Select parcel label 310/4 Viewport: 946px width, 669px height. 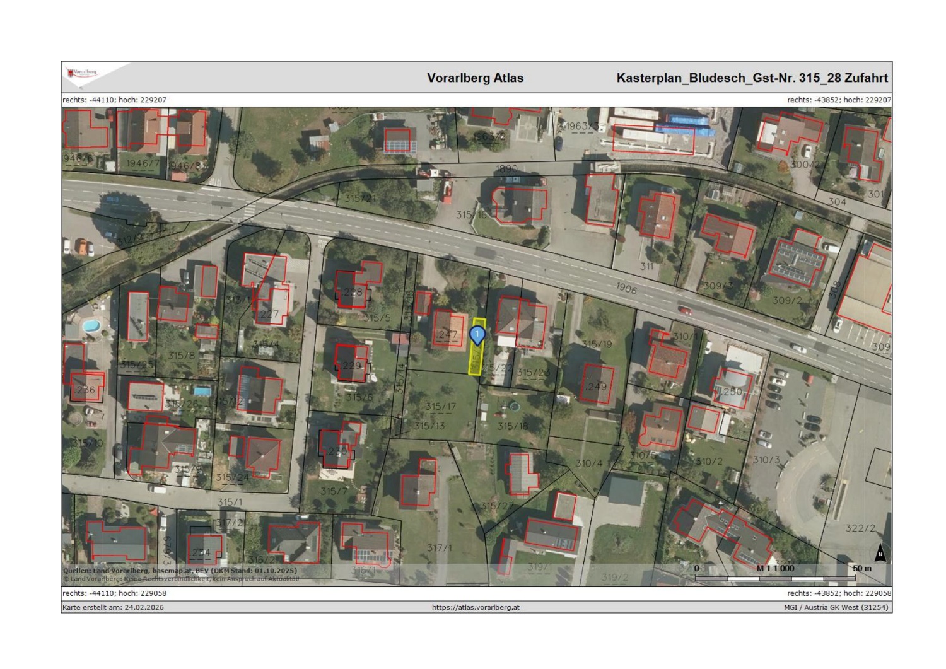pyautogui.click(x=588, y=463)
